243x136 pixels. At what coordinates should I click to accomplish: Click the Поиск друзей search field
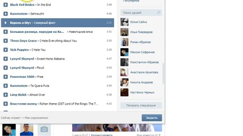[141, 12]
